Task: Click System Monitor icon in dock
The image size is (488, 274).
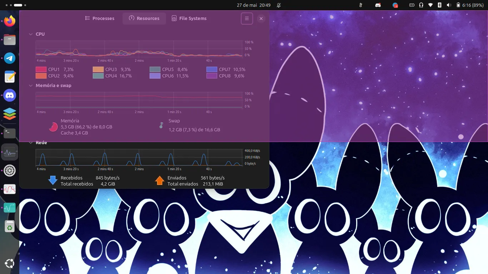Action: click(10, 152)
